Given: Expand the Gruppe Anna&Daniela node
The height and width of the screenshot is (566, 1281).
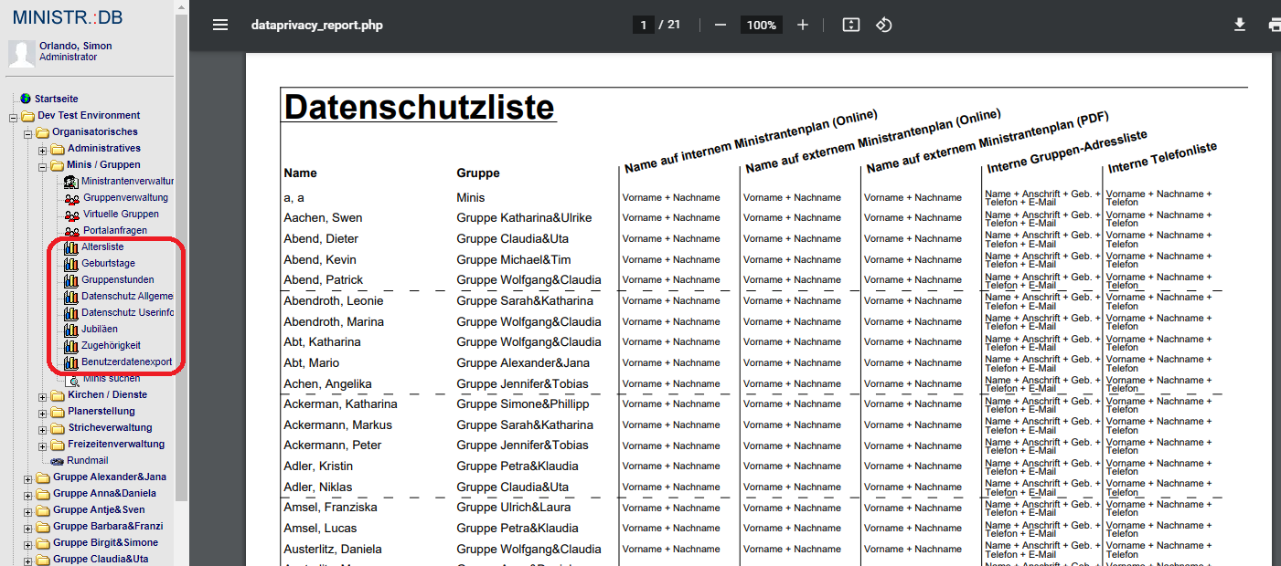Looking at the screenshot, I should point(27,495).
